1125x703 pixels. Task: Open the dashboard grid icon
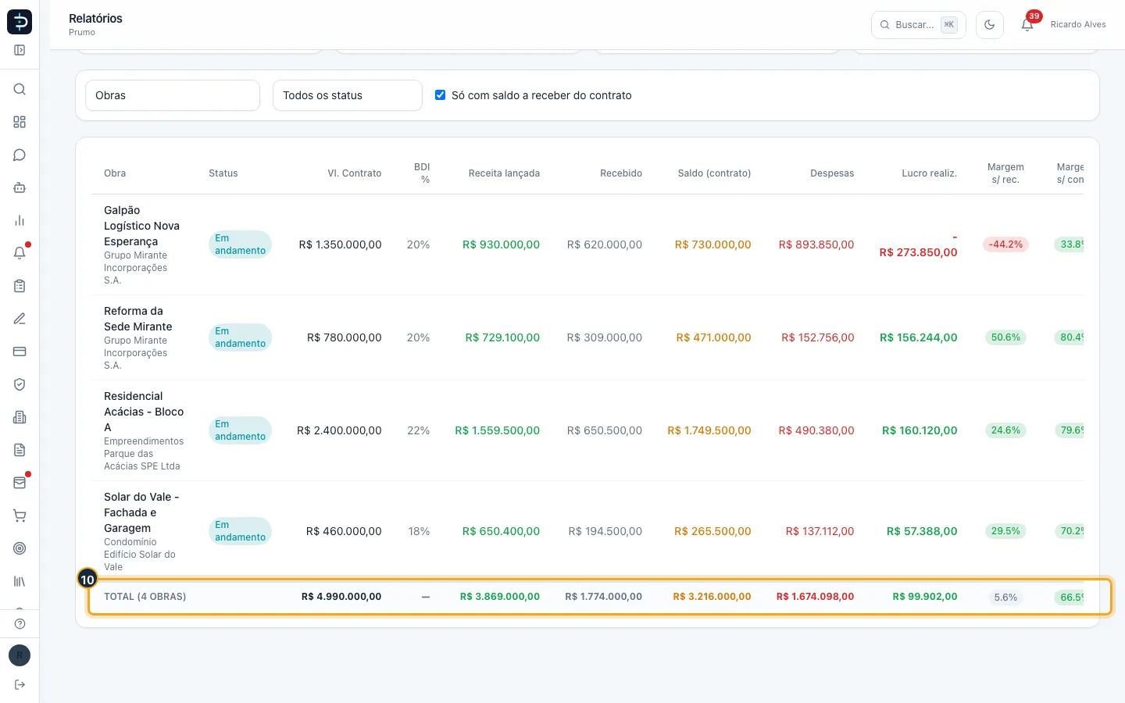coord(20,122)
